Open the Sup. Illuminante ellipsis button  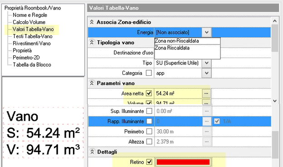pos(207,111)
